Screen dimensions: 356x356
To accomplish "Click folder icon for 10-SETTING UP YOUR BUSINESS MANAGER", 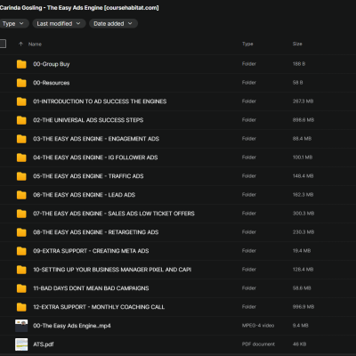I will pos(21,270).
